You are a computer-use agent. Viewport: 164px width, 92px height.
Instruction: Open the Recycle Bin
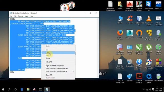pyautogui.click(x=129, y=63)
